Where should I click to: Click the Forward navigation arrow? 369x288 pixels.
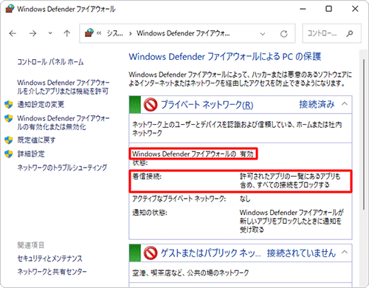[32, 33]
